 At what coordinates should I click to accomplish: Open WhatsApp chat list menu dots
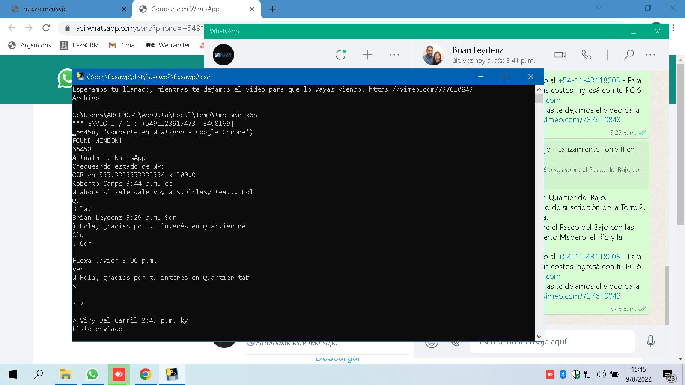point(394,55)
